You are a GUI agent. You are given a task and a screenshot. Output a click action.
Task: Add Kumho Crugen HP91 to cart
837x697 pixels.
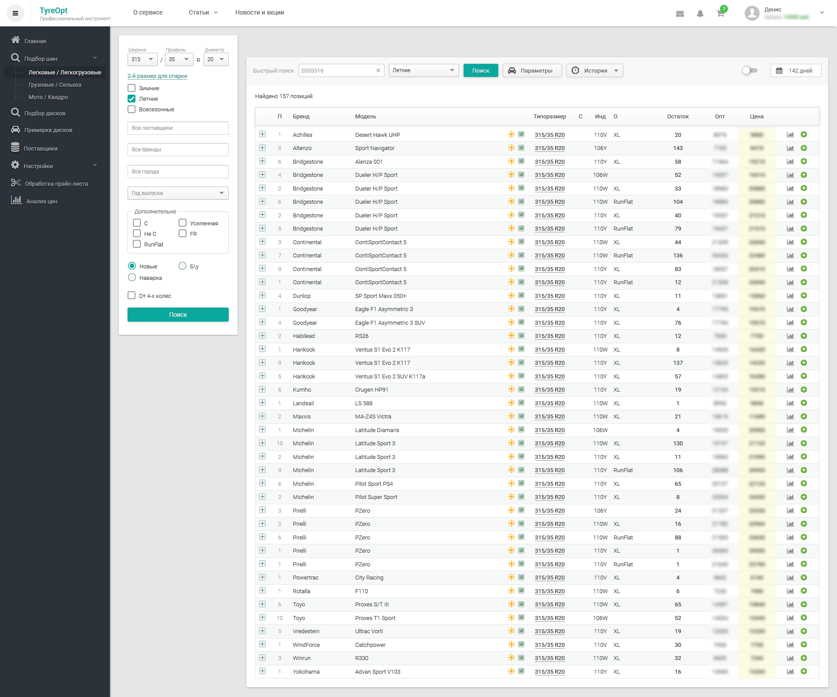804,390
